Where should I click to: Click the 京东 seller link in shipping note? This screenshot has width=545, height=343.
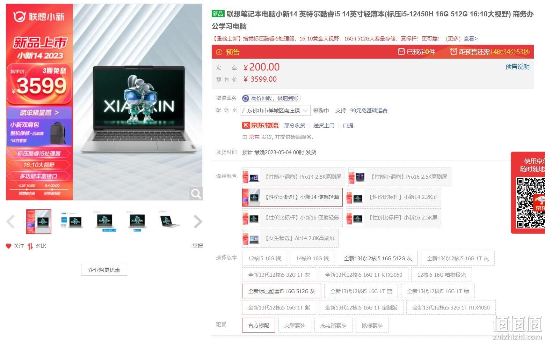pyautogui.click(x=254, y=137)
